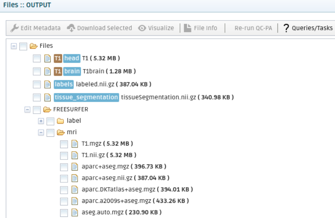Tick the labeled.nii.gz checkbox
335x218 pixels.
coord(37,84)
